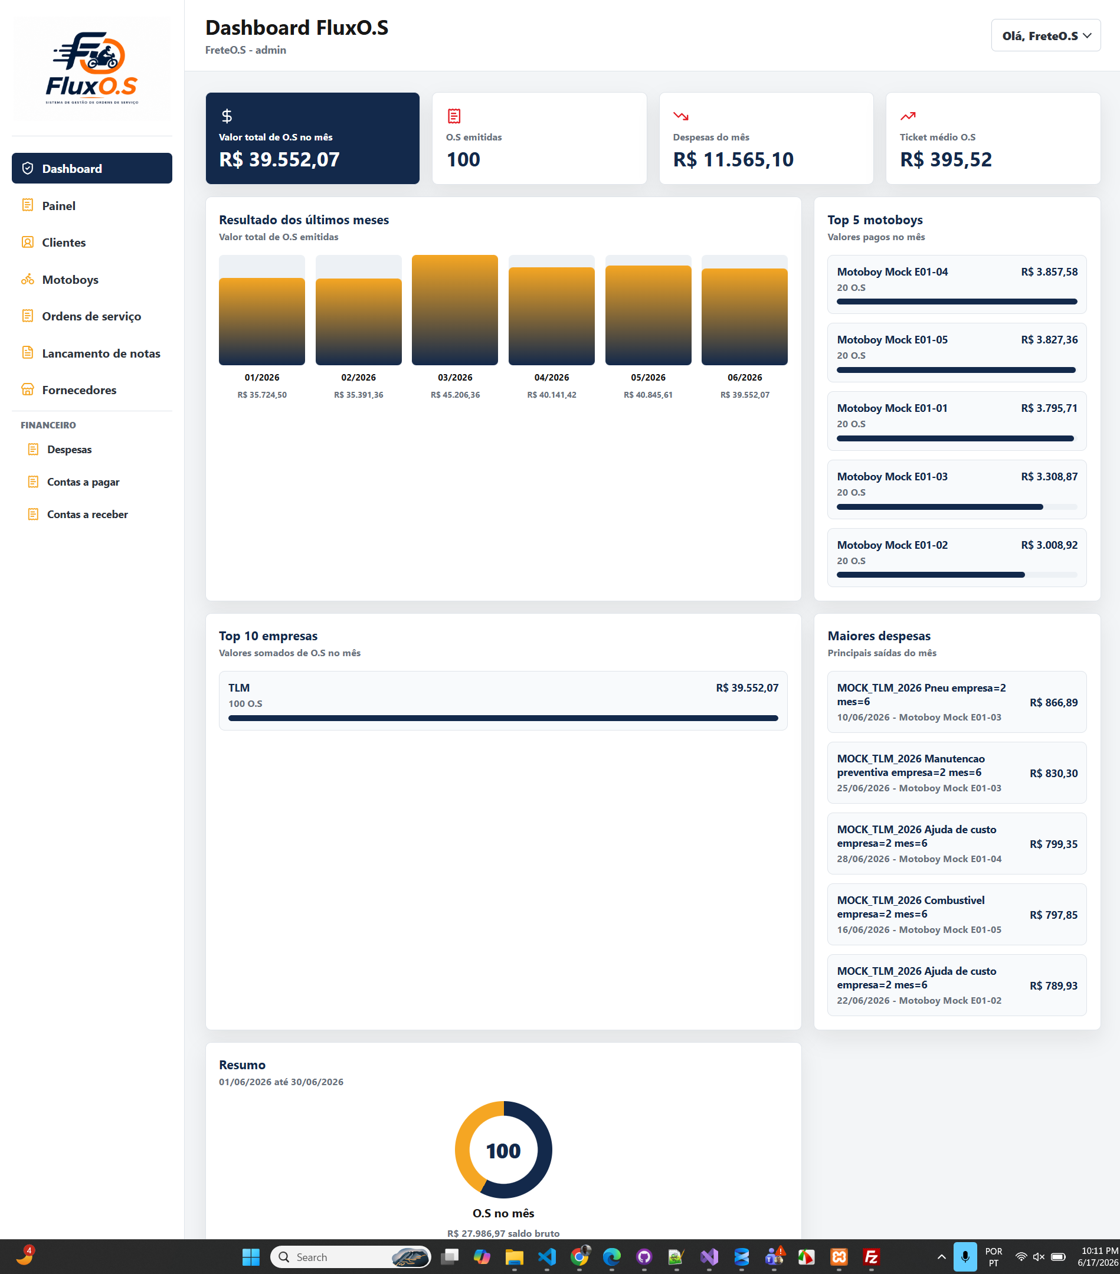This screenshot has width=1120, height=1274.
Task: Select Motoboy Mock E01-02 card
Action: pos(956,557)
